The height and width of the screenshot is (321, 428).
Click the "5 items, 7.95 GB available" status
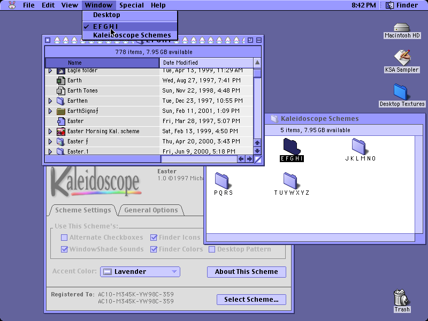pyautogui.click(x=315, y=130)
